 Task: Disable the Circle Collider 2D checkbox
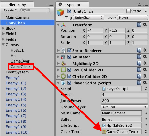69,76
